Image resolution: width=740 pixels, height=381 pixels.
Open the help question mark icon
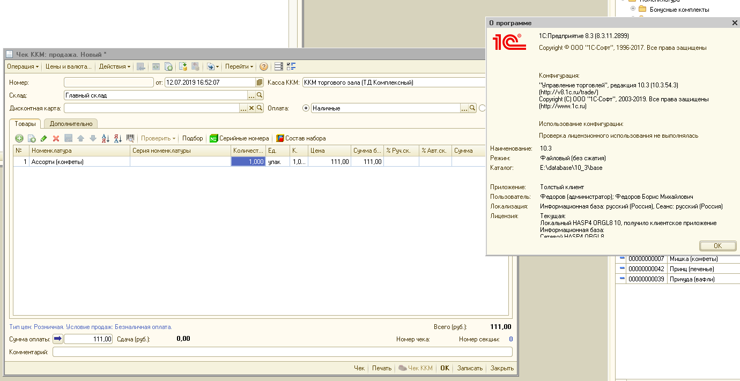264,67
